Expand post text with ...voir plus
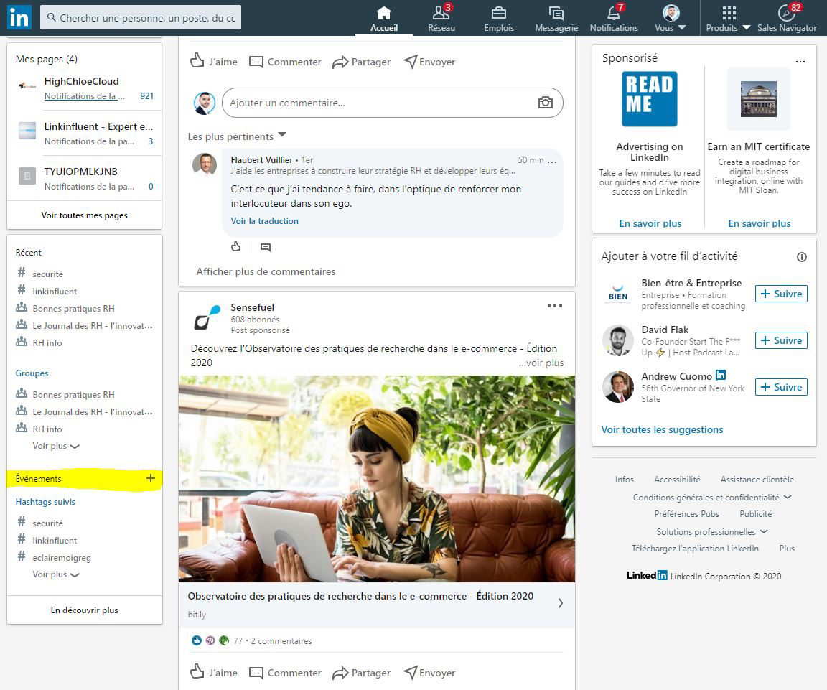This screenshot has width=827, height=690. coord(541,363)
